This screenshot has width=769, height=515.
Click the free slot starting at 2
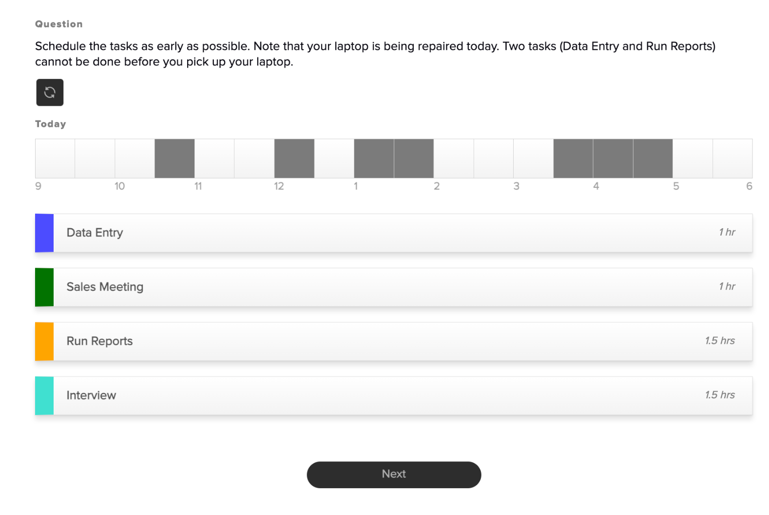tap(454, 158)
